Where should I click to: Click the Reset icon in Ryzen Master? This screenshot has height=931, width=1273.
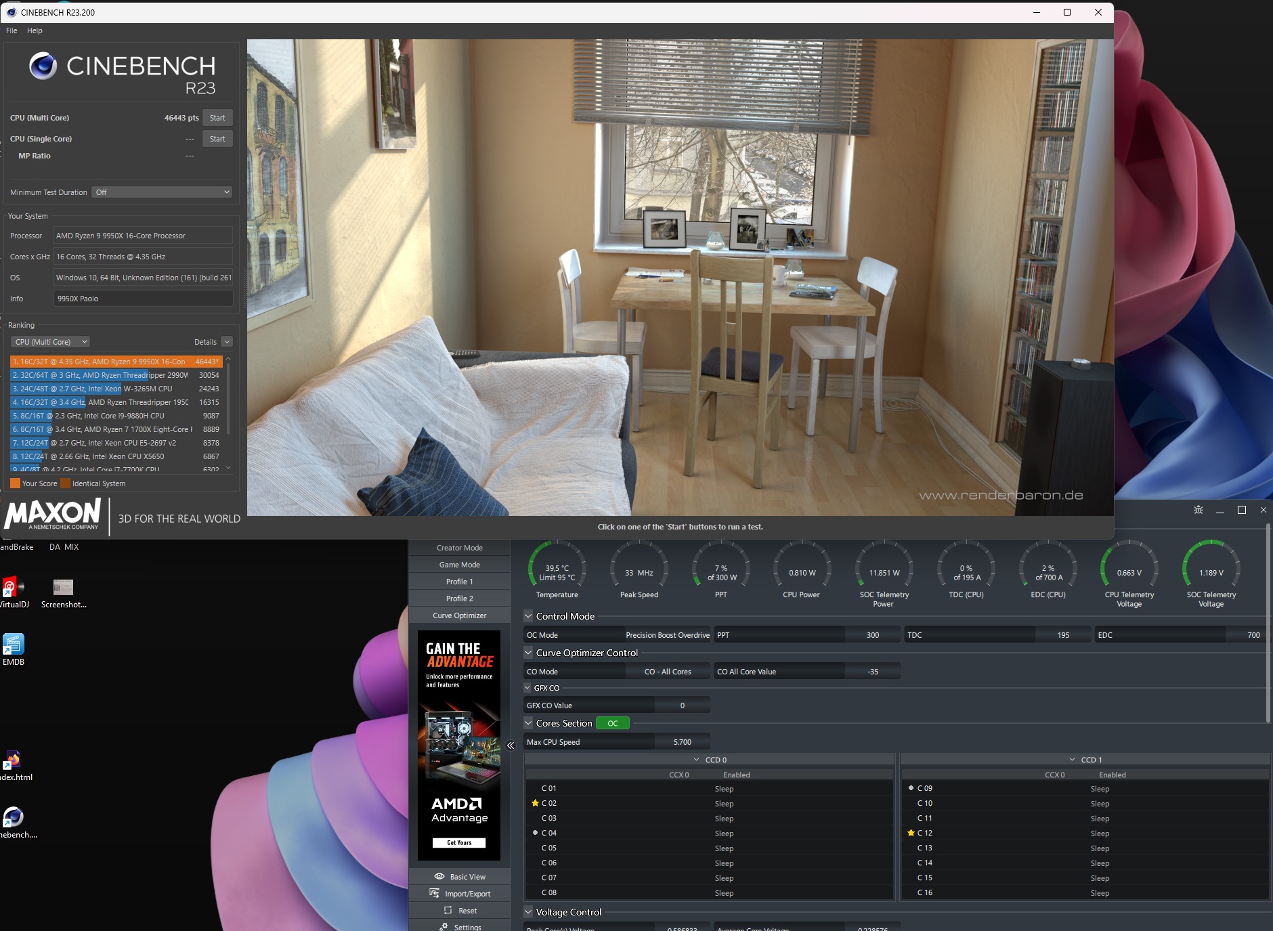pyautogui.click(x=448, y=911)
